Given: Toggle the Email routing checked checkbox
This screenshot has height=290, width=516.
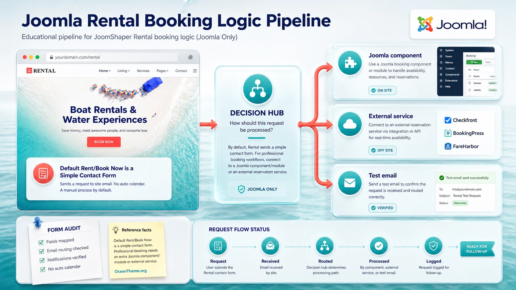Looking at the screenshot, I should click(x=41, y=251).
